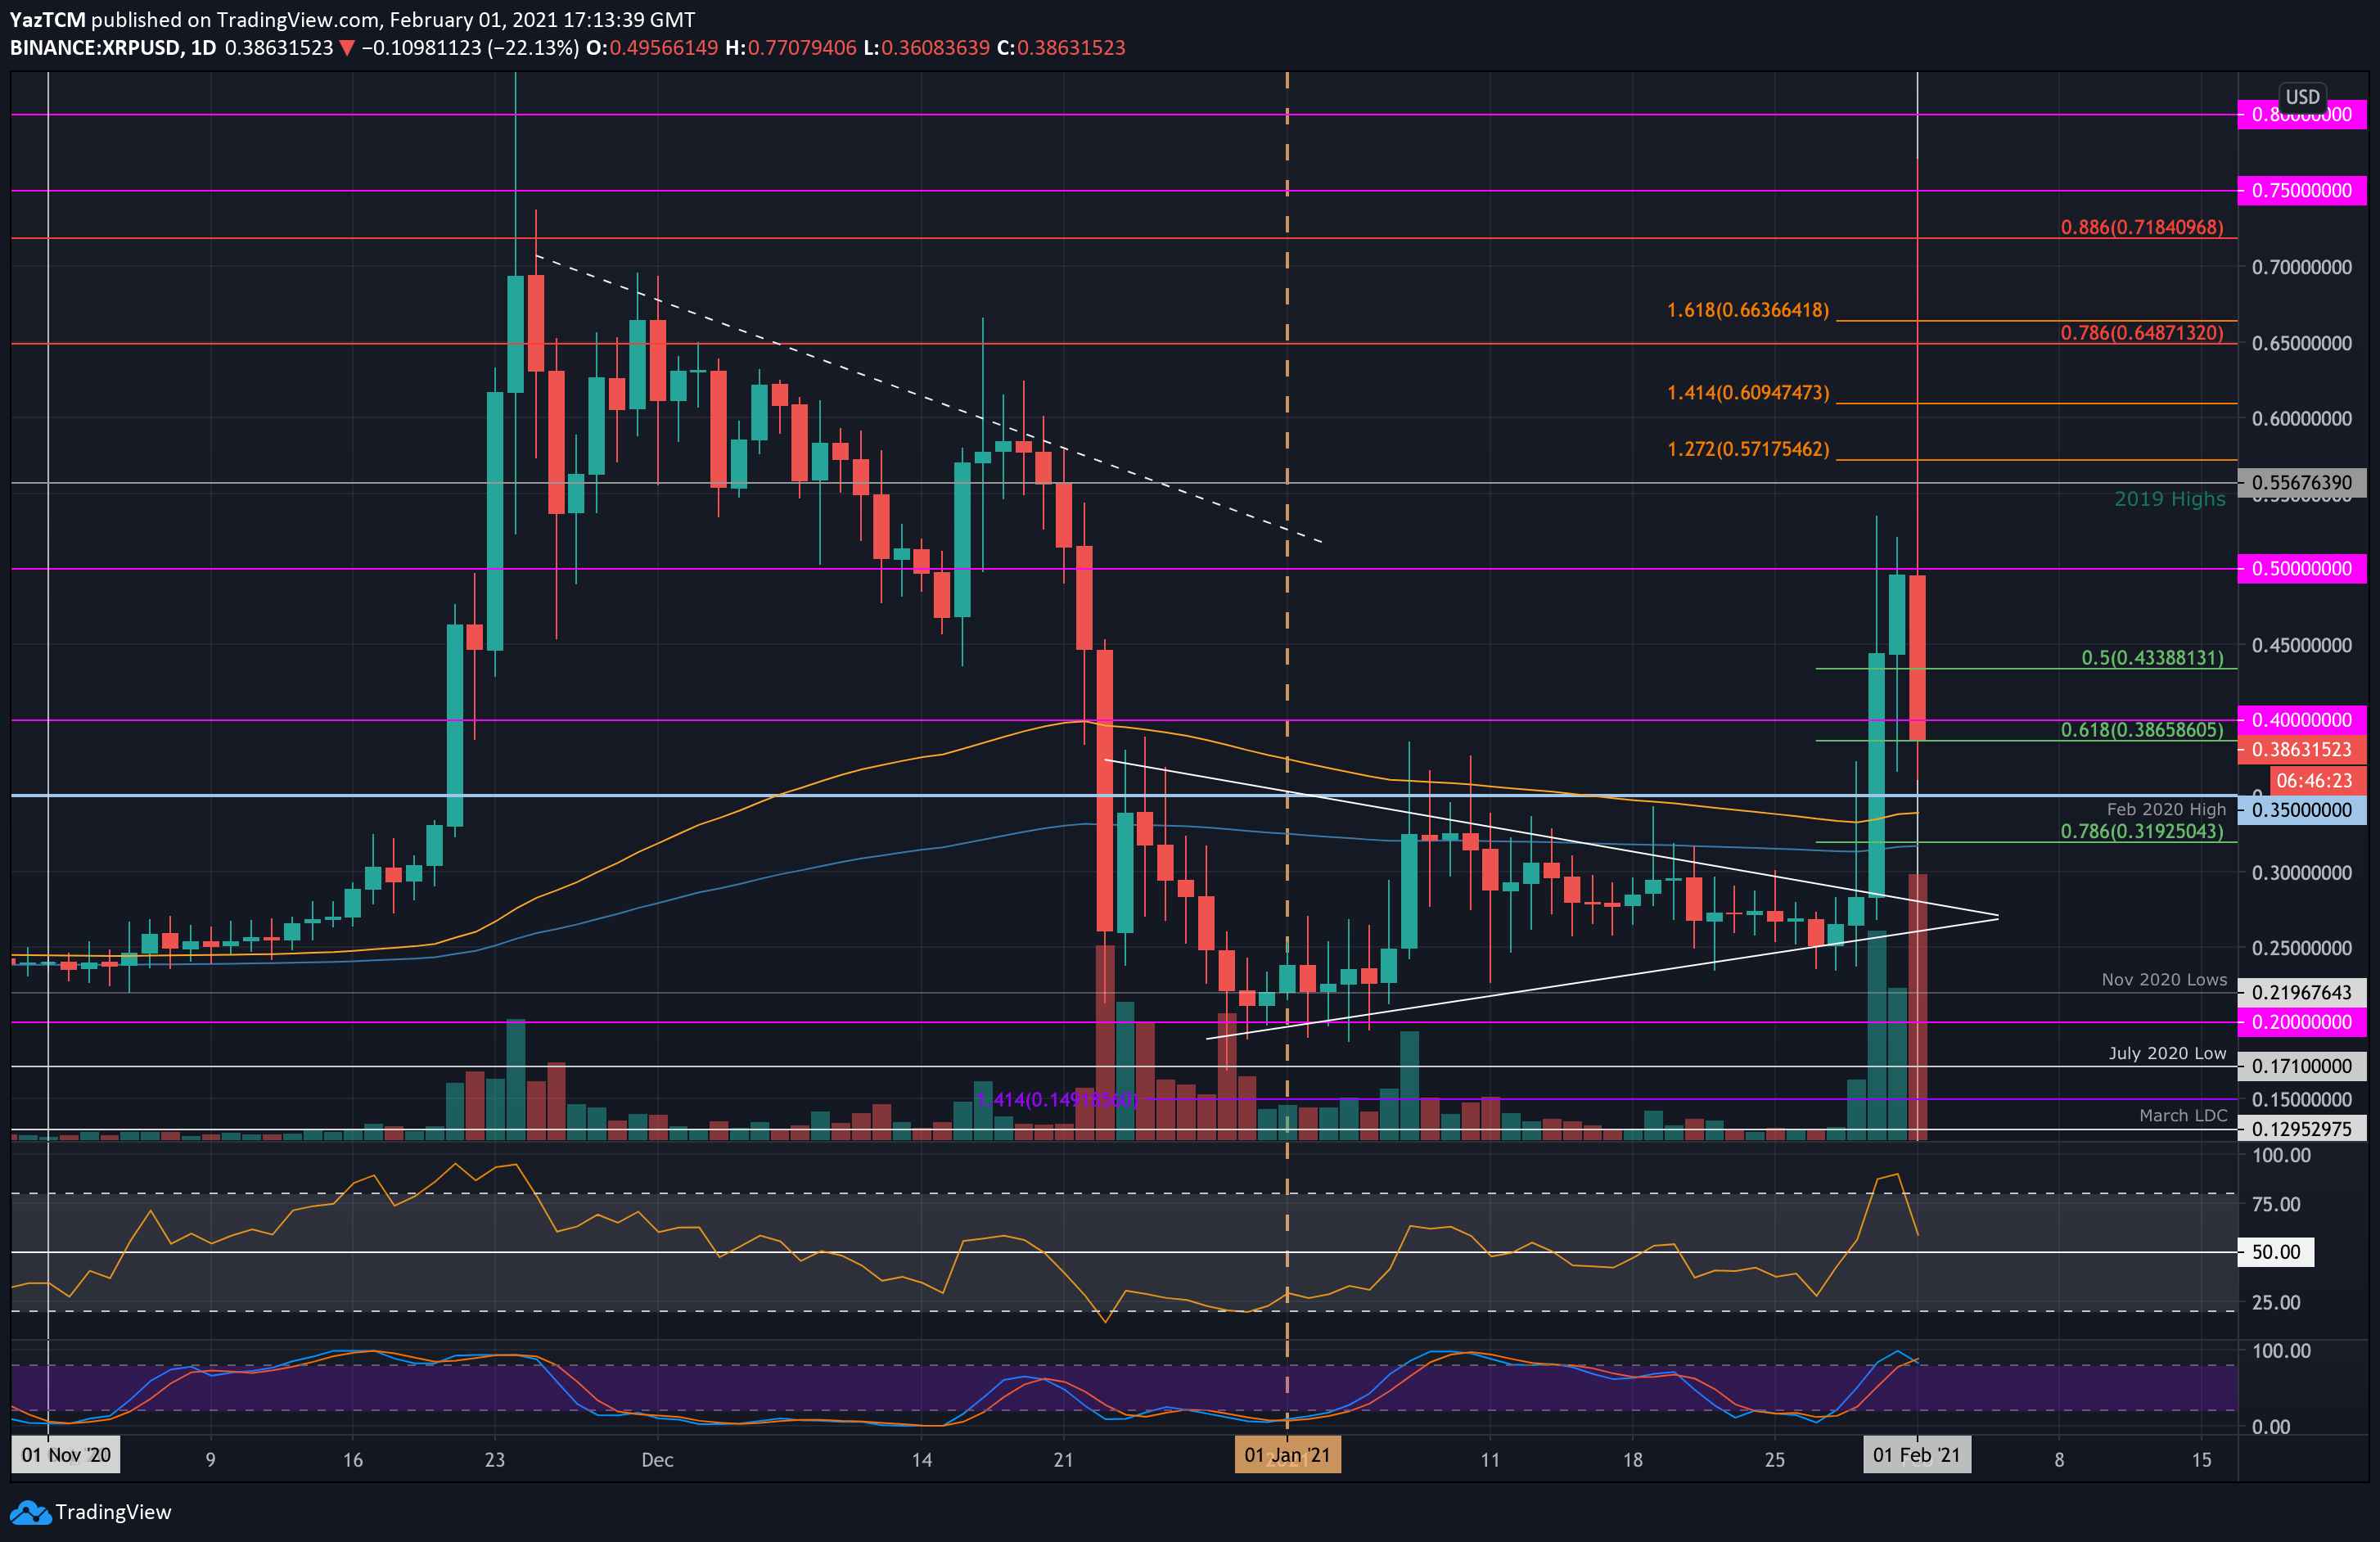The height and width of the screenshot is (1542, 2380).
Task: Click the RSI 50.00 level label
Action: (2276, 1252)
